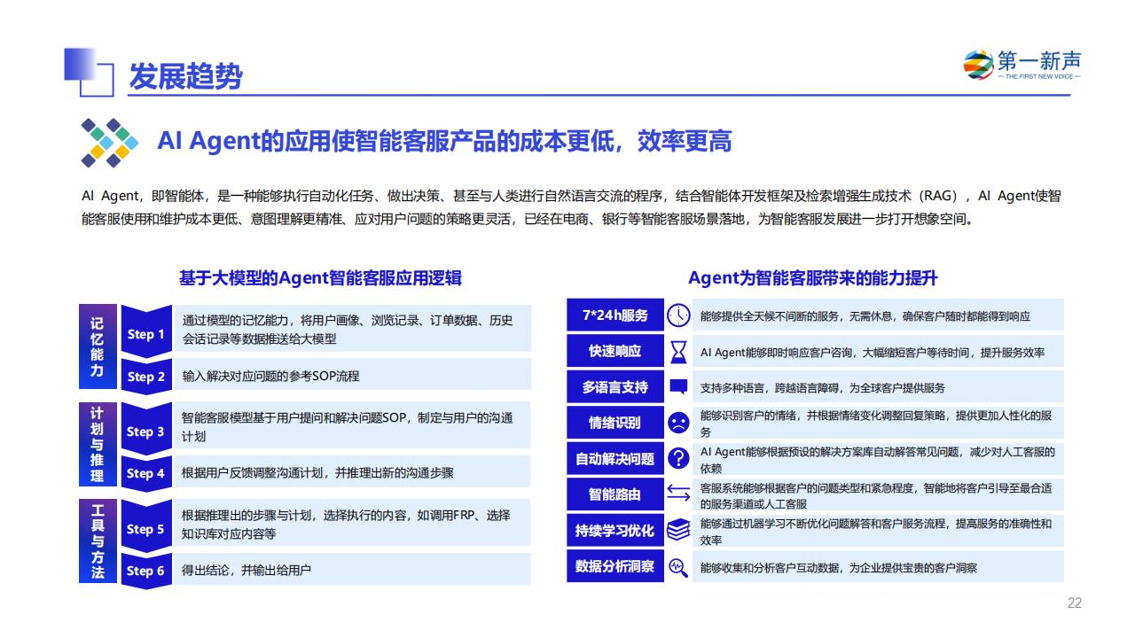The image size is (1135, 638).
Task: Click the Step 3 arrow label
Action: (x=146, y=432)
